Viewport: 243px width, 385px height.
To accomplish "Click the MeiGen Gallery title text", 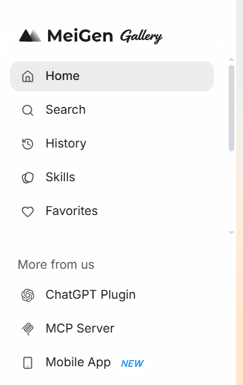I will 105,36.
